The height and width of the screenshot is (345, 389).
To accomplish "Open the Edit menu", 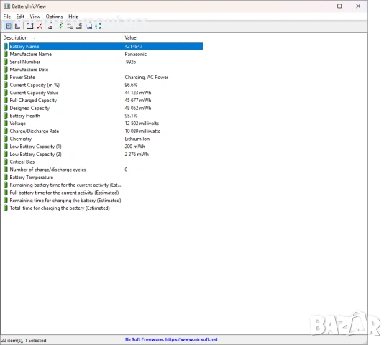I will click(20, 17).
